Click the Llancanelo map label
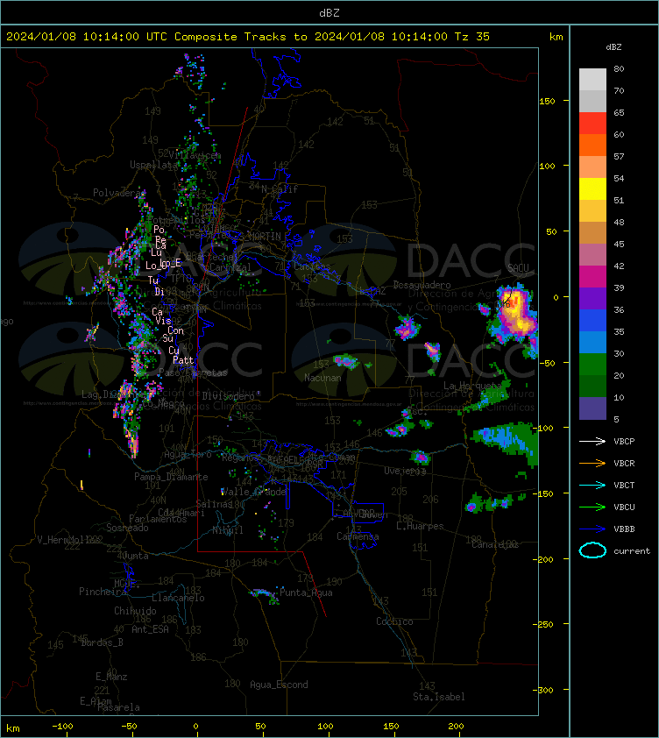The height and width of the screenshot is (738, 659). [x=178, y=598]
